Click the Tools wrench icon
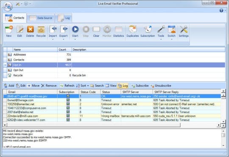 tap(161, 29)
